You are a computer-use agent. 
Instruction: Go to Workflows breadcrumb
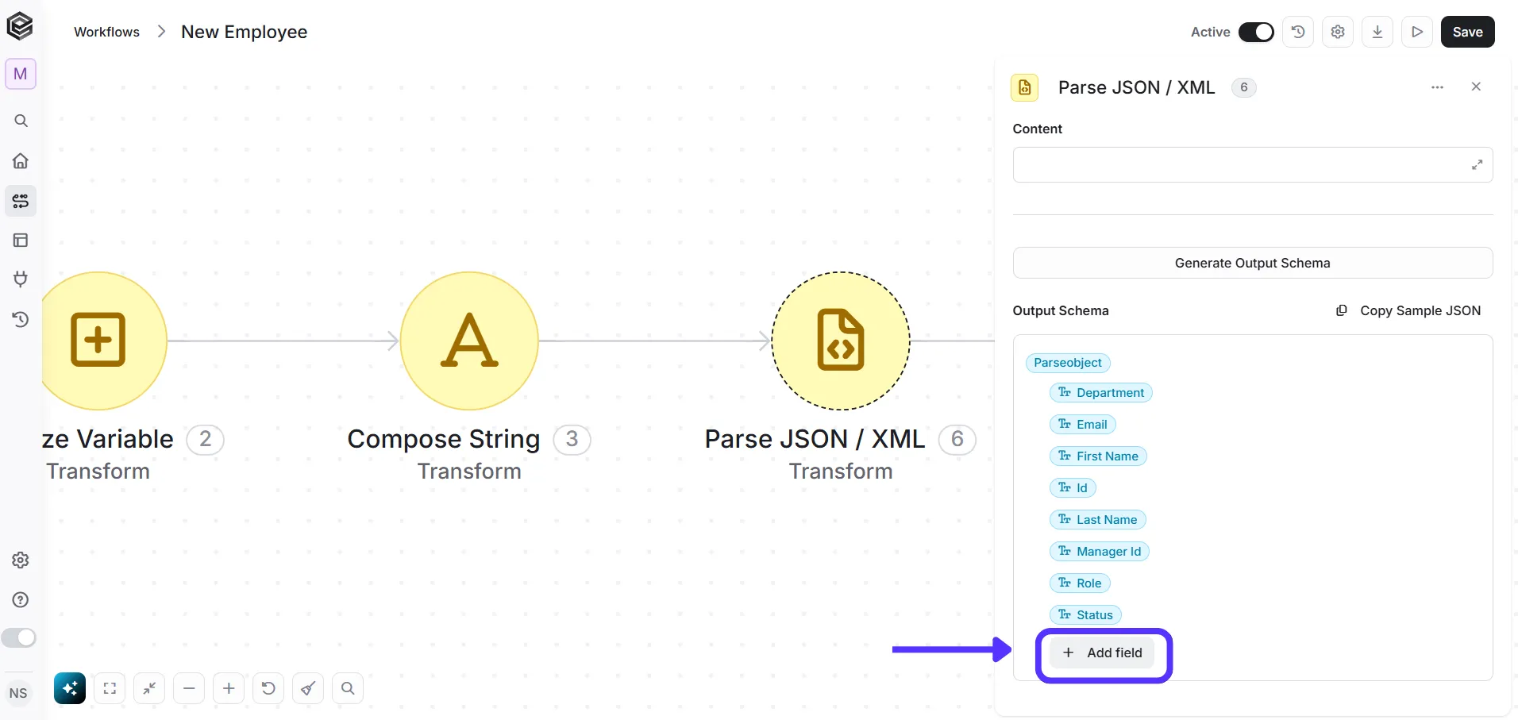[x=107, y=32]
